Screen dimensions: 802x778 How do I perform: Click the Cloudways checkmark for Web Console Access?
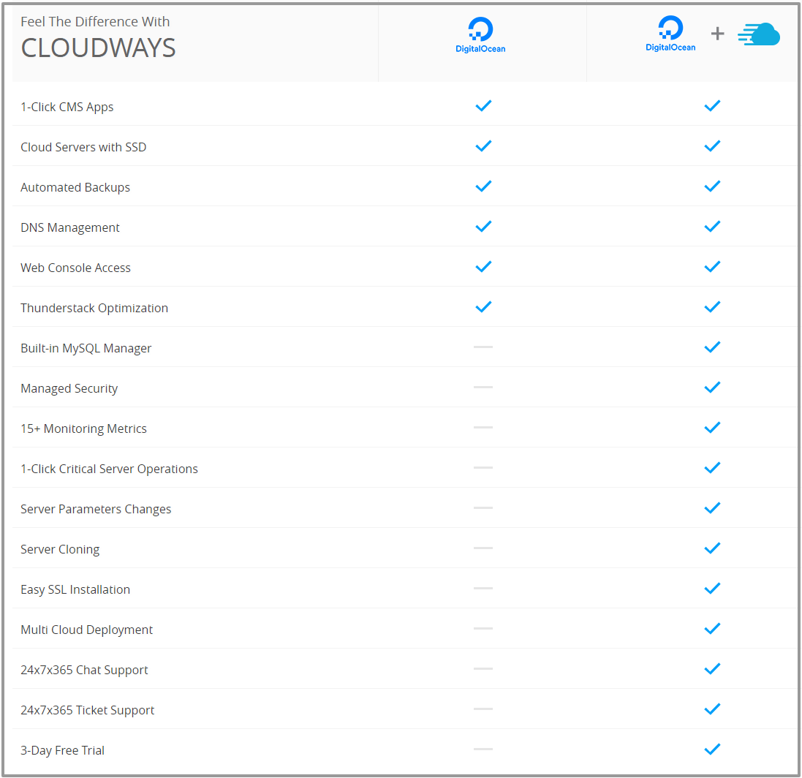[x=712, y=266]
